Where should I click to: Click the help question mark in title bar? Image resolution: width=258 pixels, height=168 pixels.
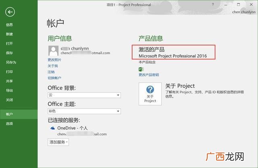(213, 4)
